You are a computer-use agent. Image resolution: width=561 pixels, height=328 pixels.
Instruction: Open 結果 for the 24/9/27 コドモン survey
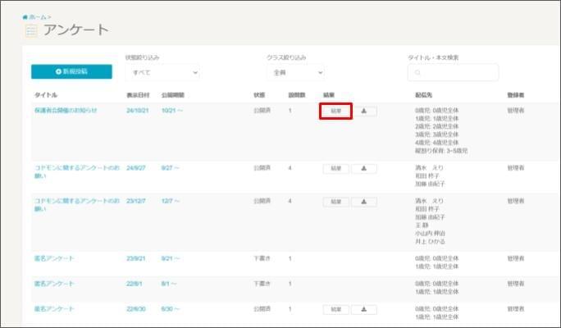pyautogui.click(x=335, y=168)
